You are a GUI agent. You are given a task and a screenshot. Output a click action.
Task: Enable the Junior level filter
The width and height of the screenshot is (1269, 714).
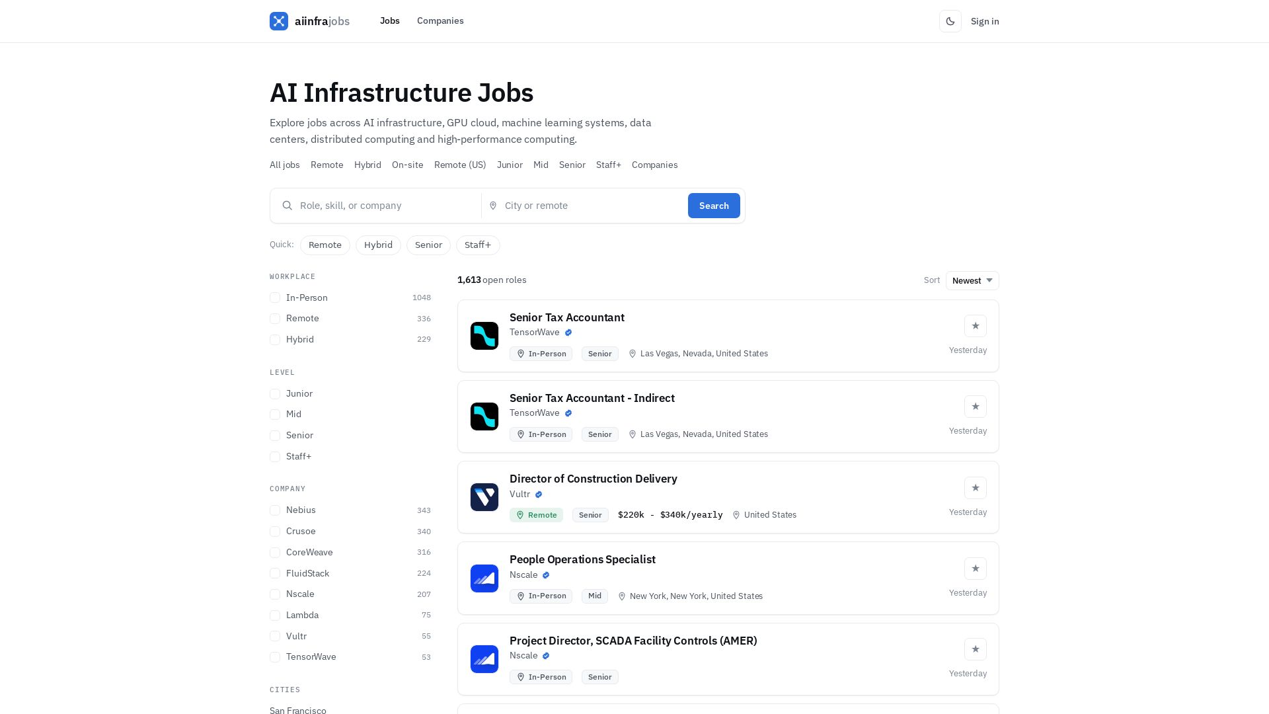[275, 394]
